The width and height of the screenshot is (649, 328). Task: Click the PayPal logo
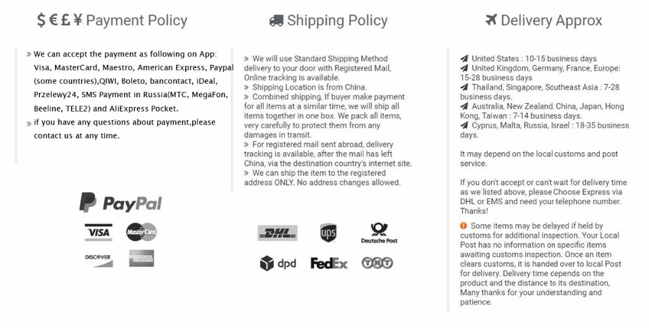click(x=120, y=204)
